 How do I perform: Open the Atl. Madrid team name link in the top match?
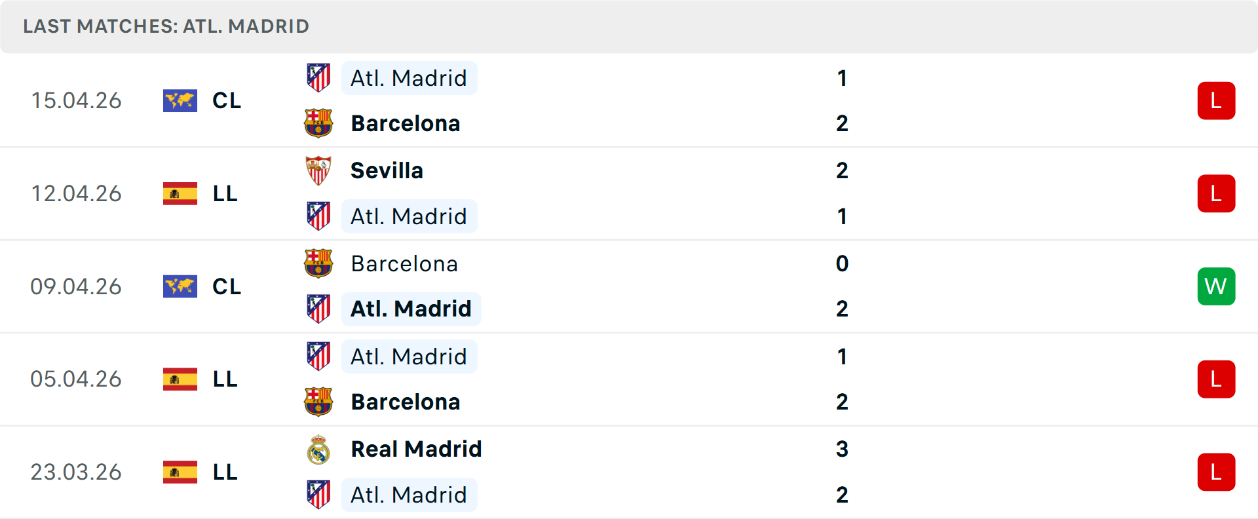point(409,77)
